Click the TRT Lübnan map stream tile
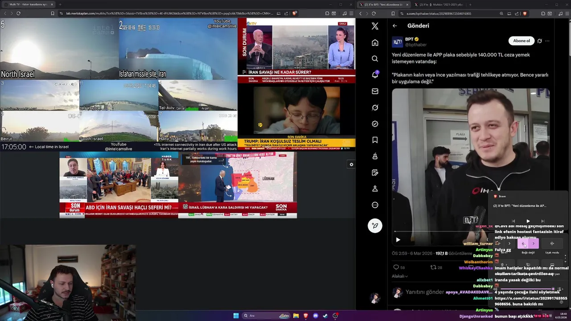Viewport: 571px width, 321px height. (x=237, y=185)
